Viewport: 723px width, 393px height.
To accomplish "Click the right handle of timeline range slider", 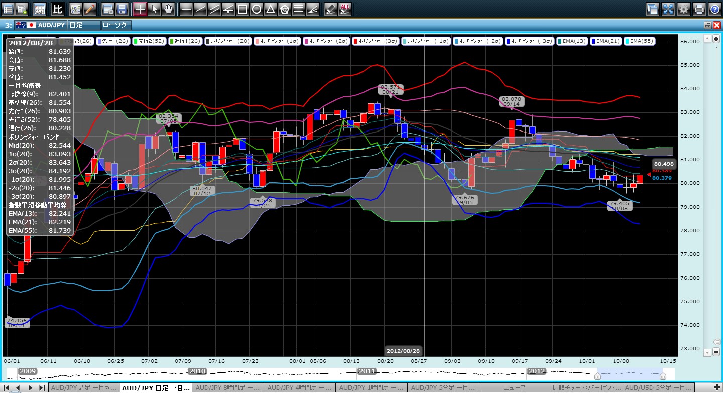I will pyautogui.click(x=663, y=376).
